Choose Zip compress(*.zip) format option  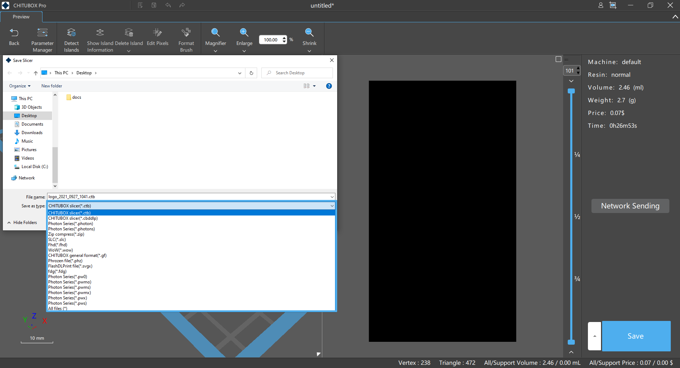(66, 234)
